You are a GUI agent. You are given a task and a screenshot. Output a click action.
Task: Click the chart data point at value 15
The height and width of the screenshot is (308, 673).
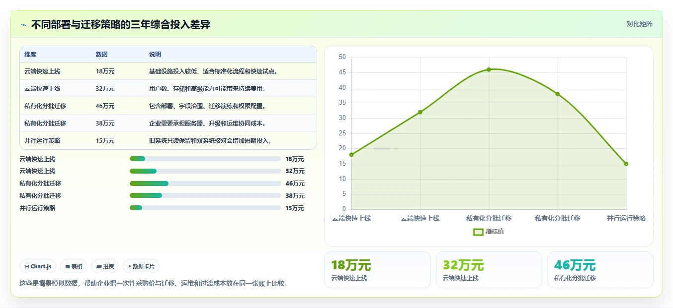(x=626, y=164)
